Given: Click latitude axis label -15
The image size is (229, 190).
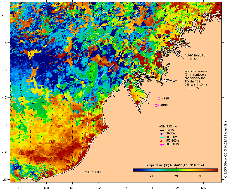Looking at the screenshot, I should [4, 43].
